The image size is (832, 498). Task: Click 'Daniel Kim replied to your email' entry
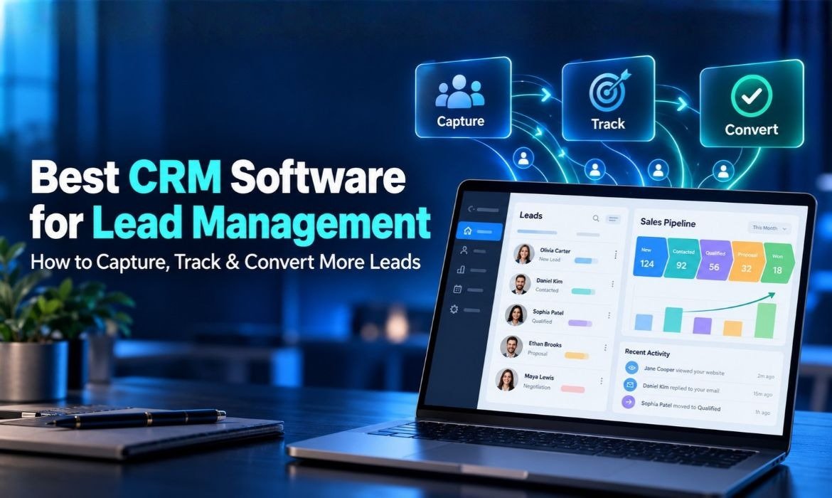(681, 388)
